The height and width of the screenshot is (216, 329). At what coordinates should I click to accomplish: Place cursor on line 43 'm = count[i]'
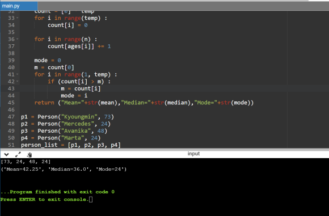pyautogui.click(x=81, y=88)
